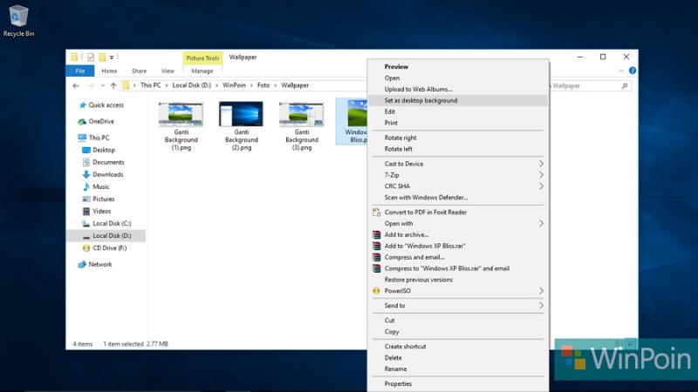Switch to the View ribbon tab
Image resolution: width=698 pixels, height=392 pixels.
168,71
